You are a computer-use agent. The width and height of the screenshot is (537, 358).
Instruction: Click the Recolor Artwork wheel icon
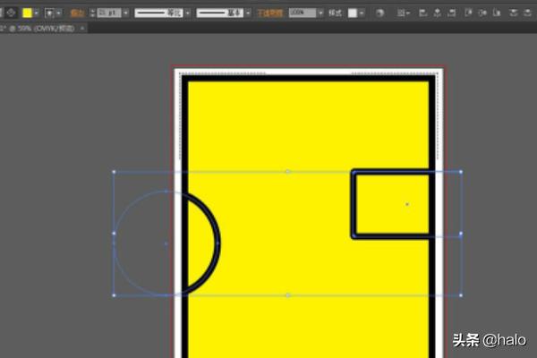coord(379,13)
